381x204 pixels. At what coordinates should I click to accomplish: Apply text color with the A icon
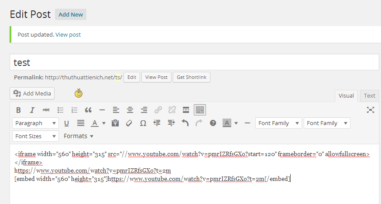point(95,123)
